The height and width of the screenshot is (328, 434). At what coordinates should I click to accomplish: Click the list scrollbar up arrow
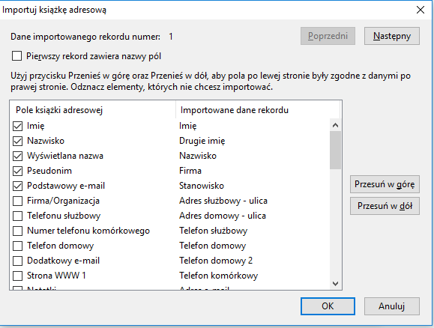click(336, 125)
